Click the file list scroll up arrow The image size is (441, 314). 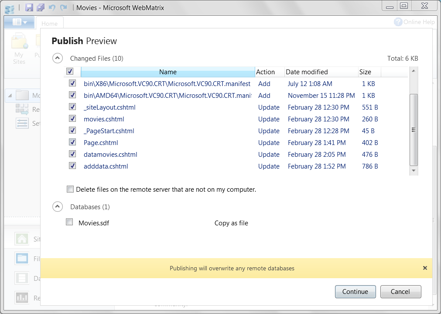(414, 71)
